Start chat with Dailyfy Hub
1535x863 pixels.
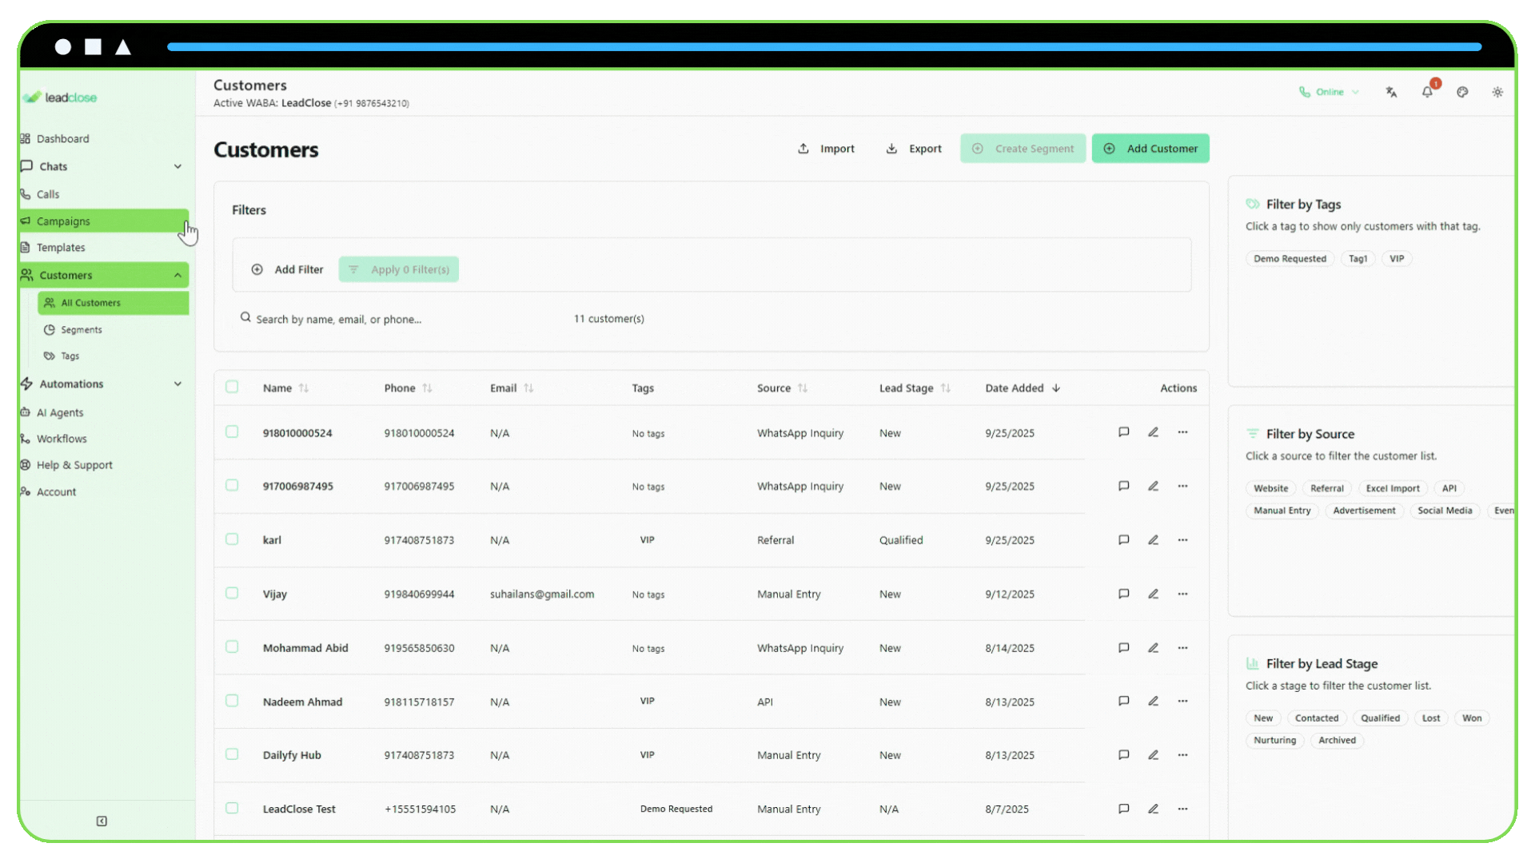coord(1123,755)
